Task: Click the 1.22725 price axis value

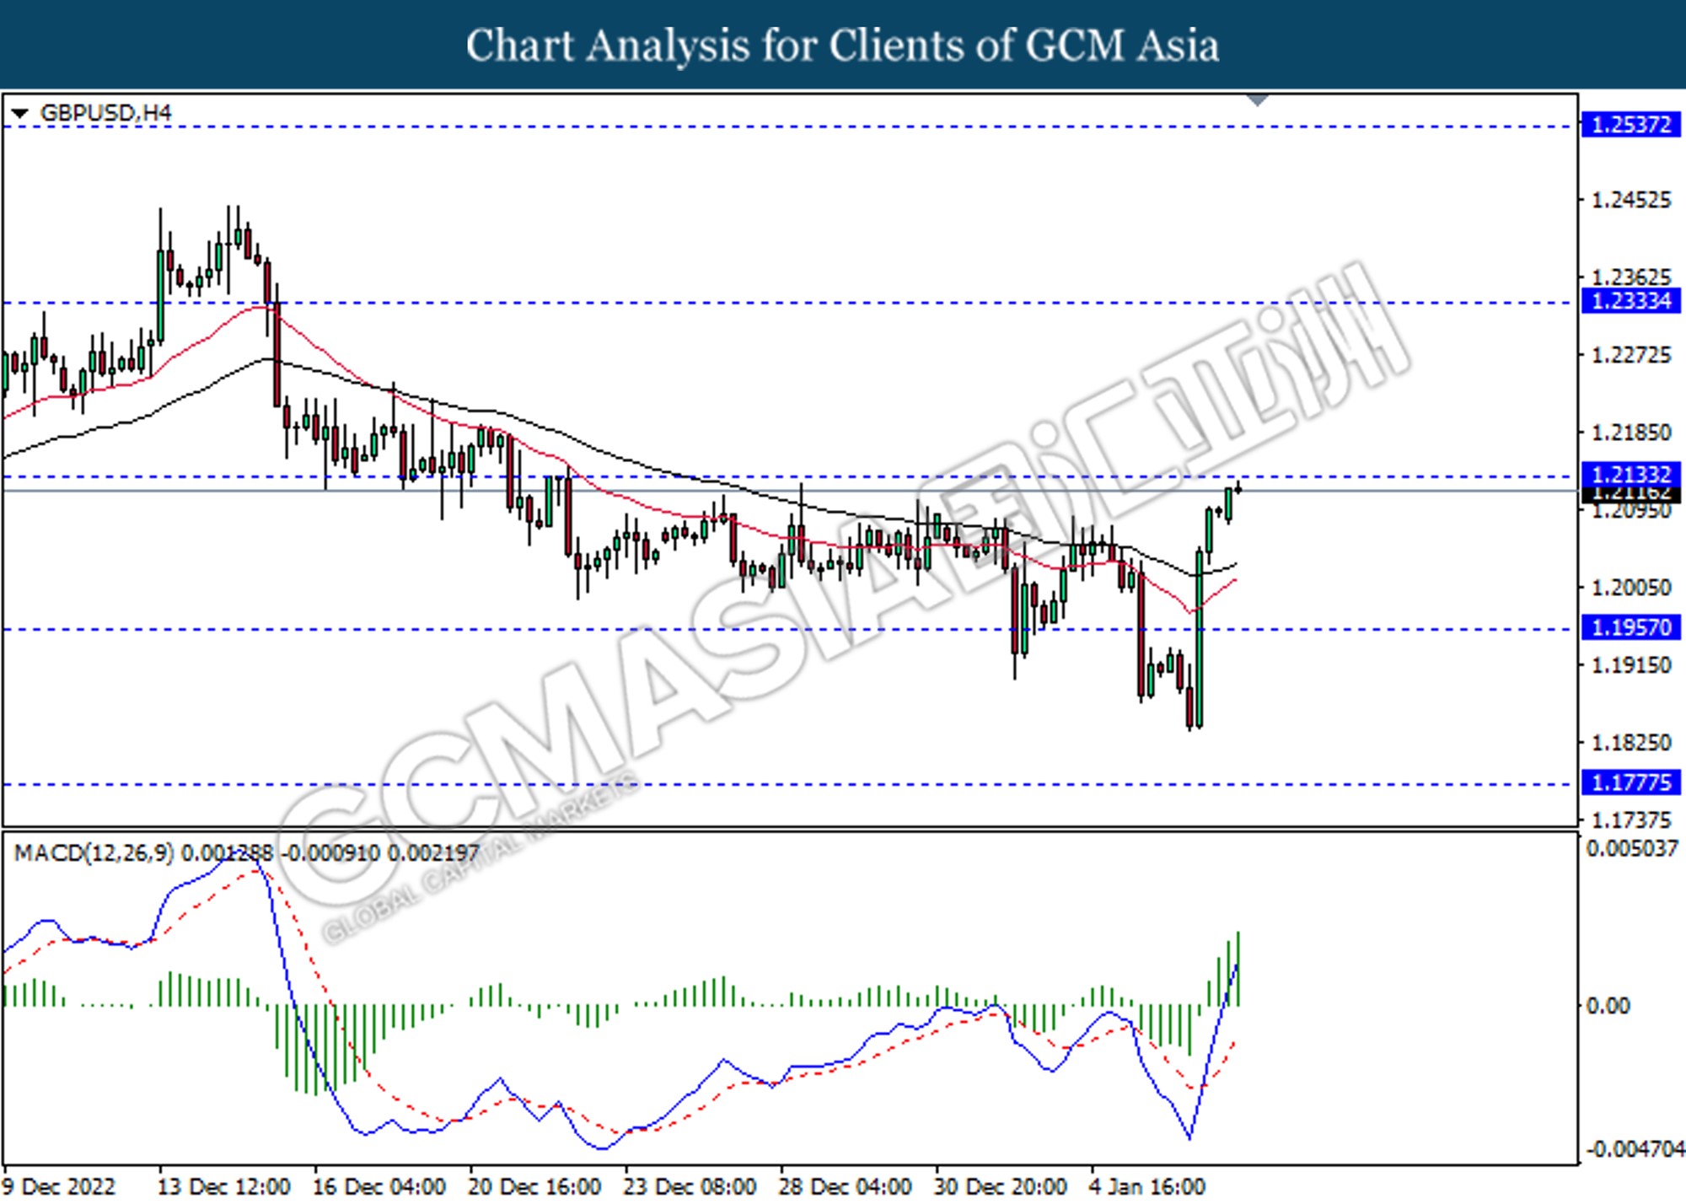Action: pyautogui.click(x=1630, y=355)
